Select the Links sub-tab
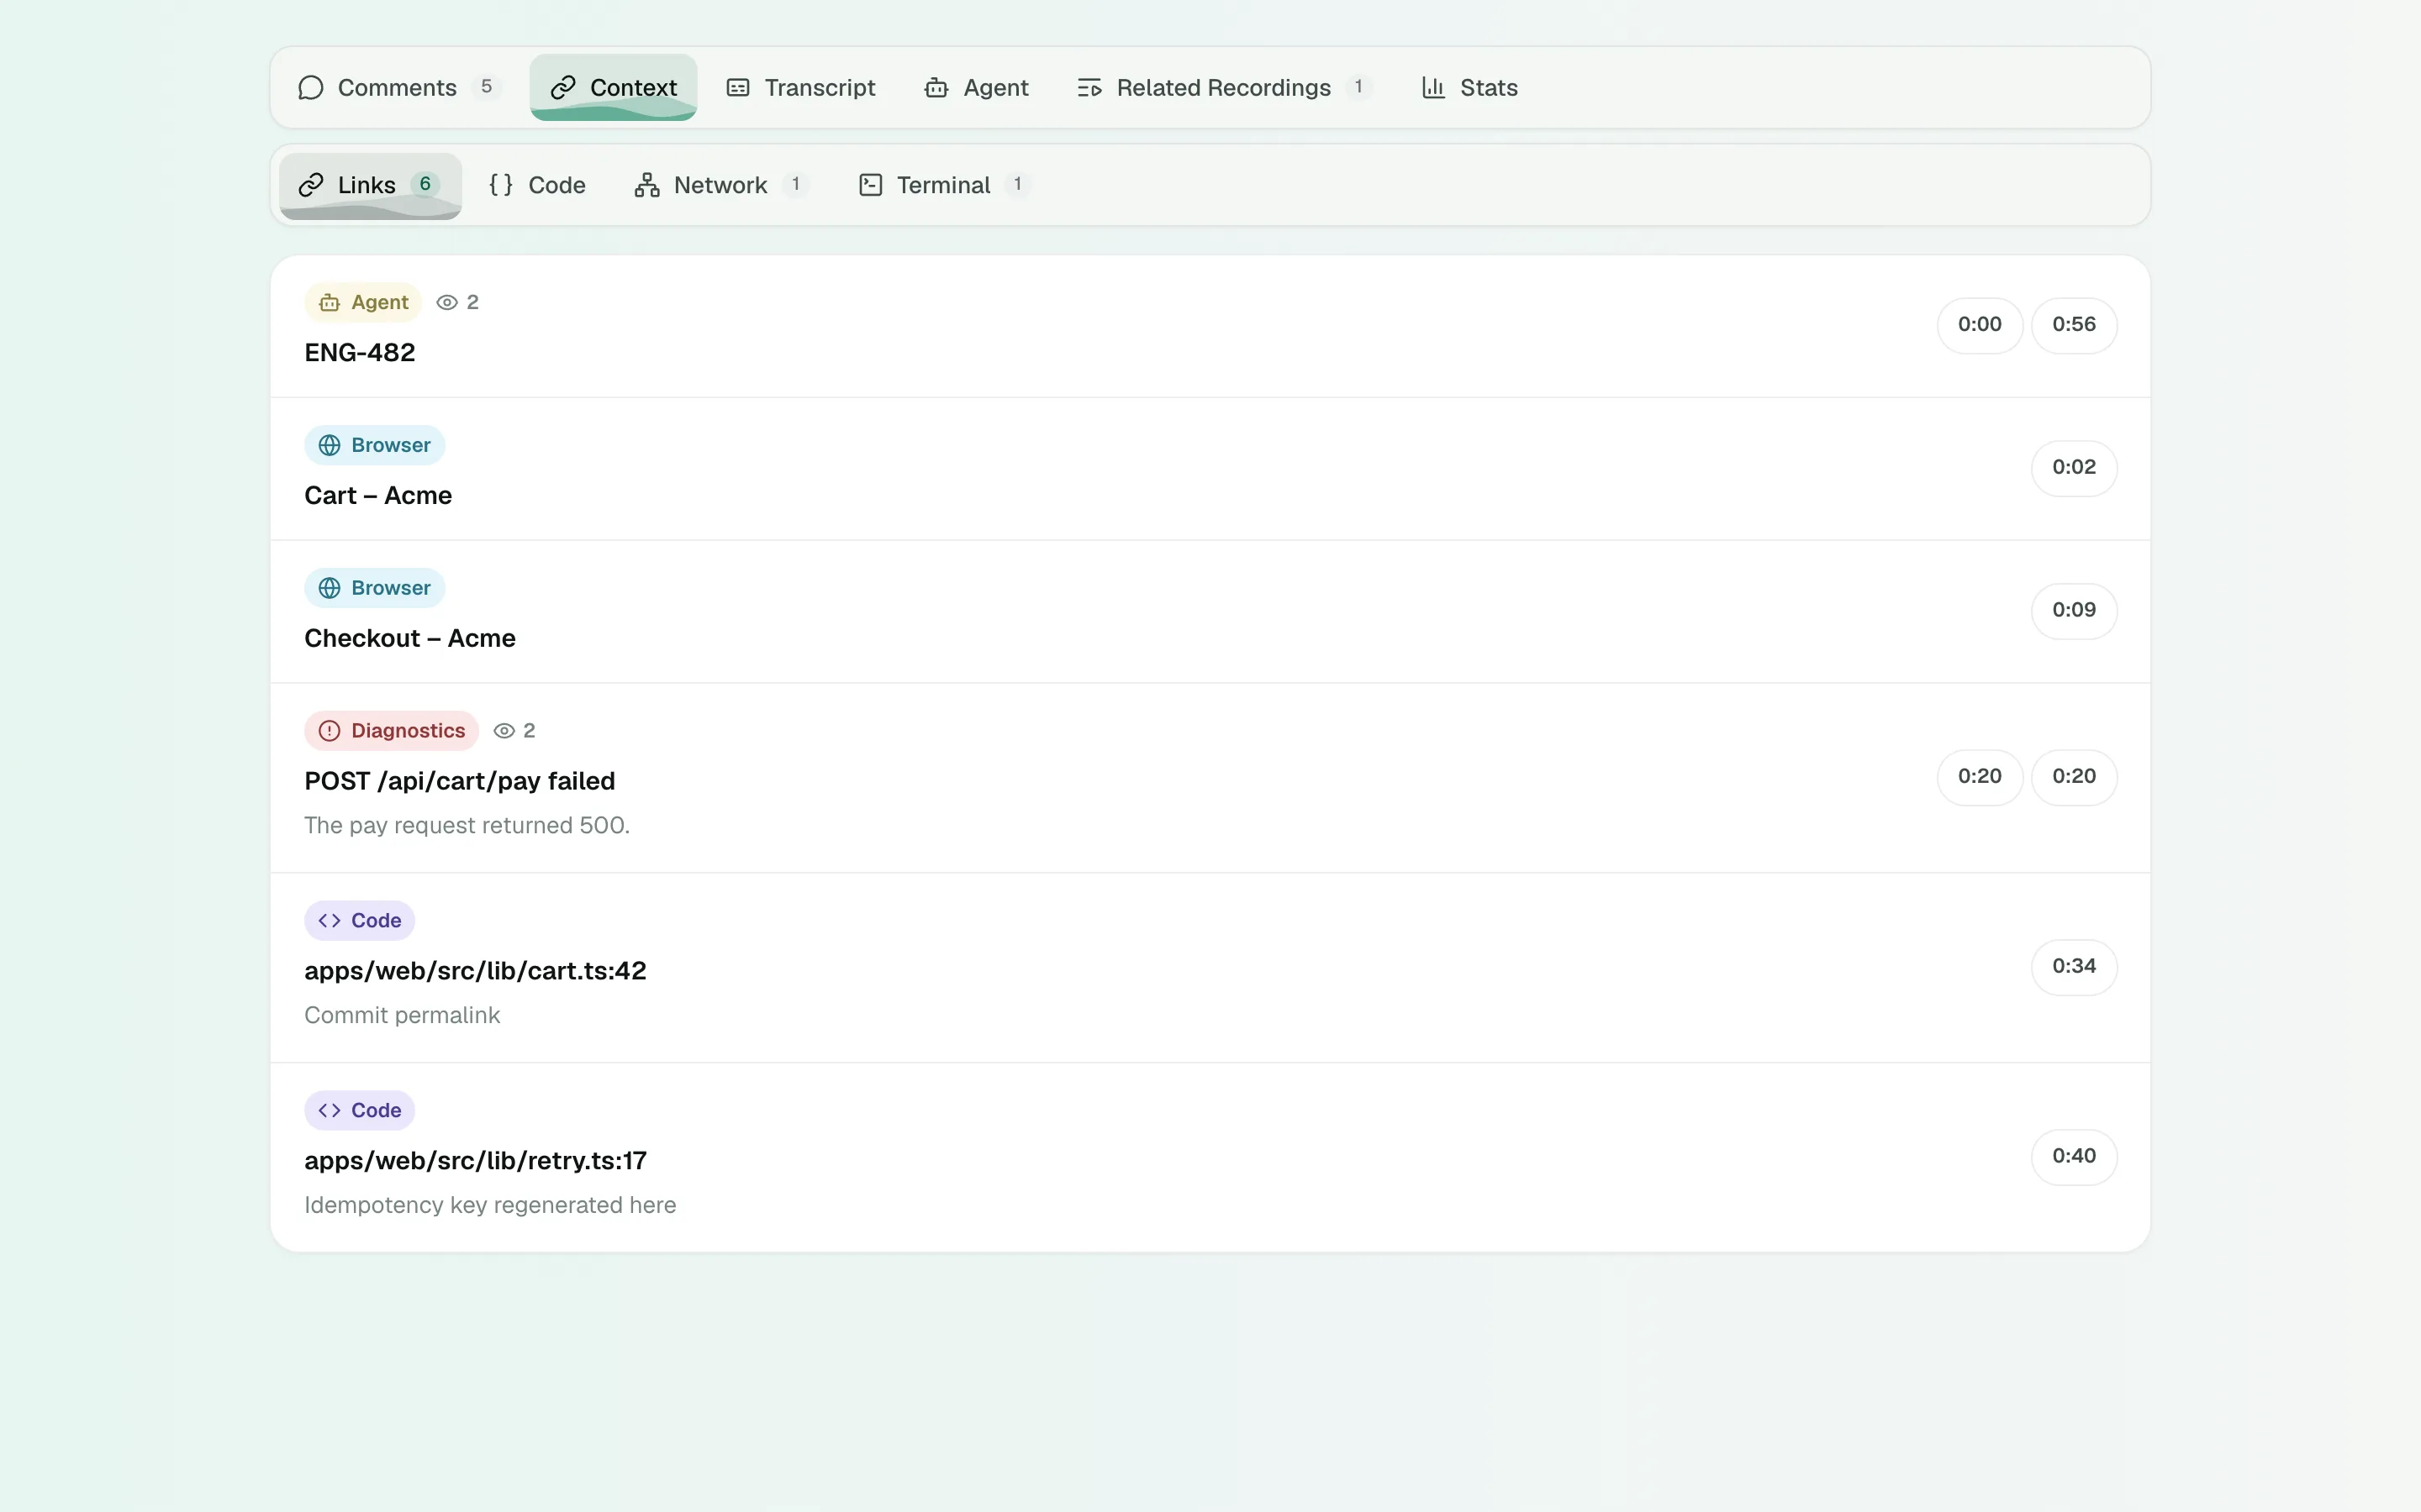 (370, 185)
